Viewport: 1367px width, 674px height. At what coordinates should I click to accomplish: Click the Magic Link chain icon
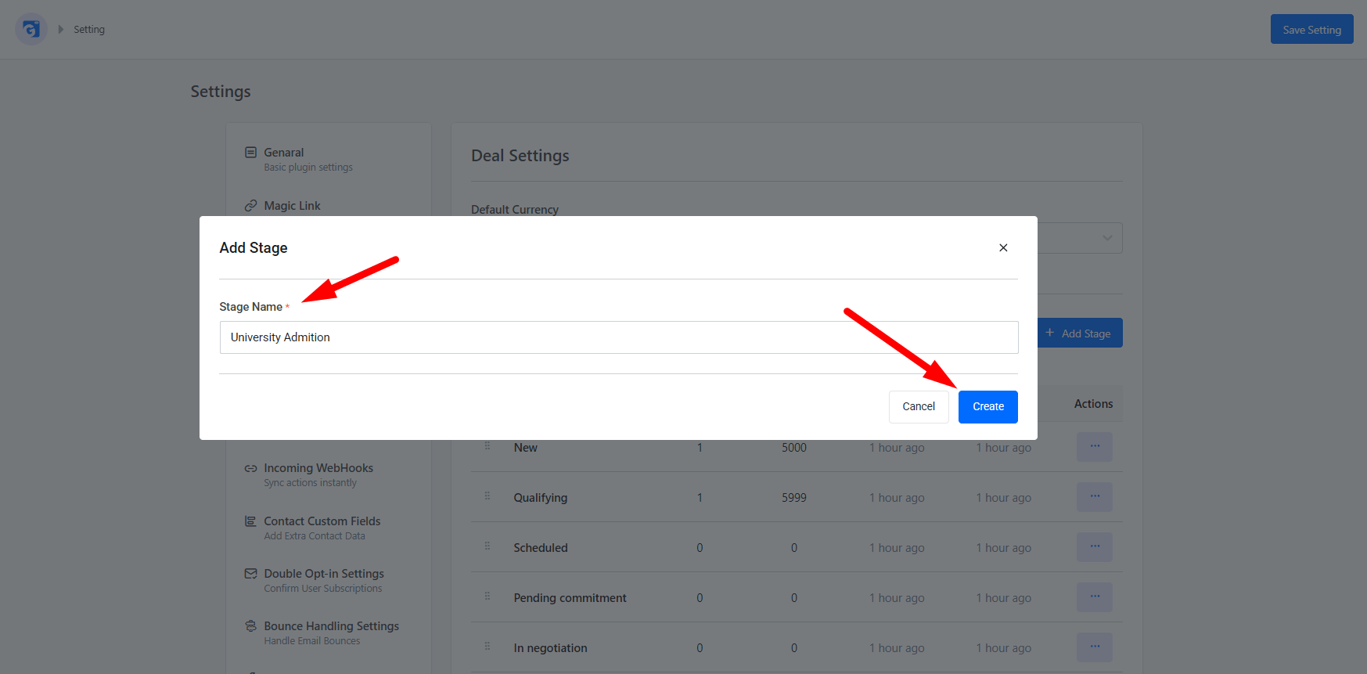(250, 205)
